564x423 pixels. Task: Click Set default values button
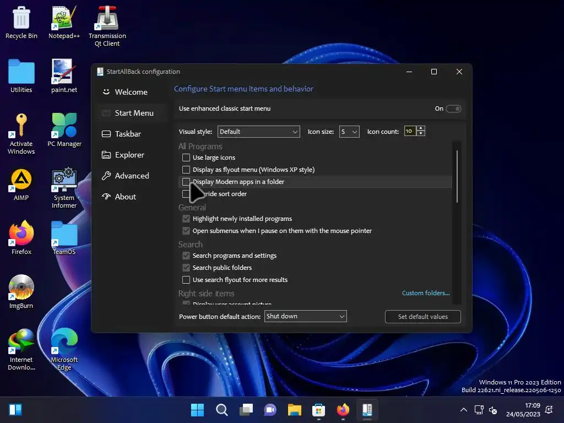point(422,317)
